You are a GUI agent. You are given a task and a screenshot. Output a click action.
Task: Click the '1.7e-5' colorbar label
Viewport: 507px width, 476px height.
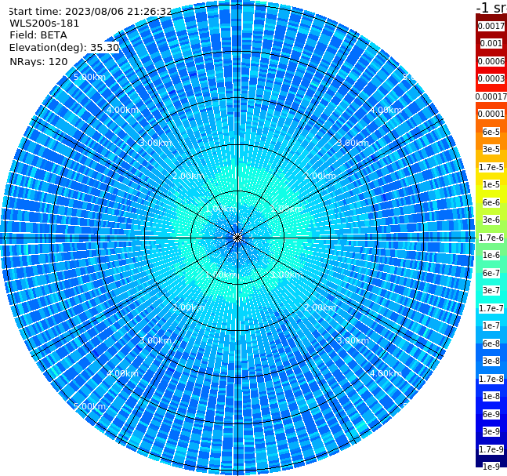click(491, 167)
